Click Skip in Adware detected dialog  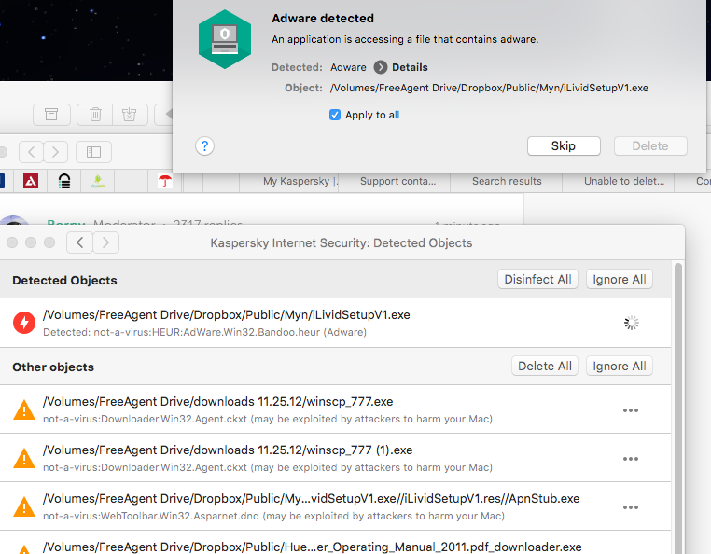click(564, 146)
